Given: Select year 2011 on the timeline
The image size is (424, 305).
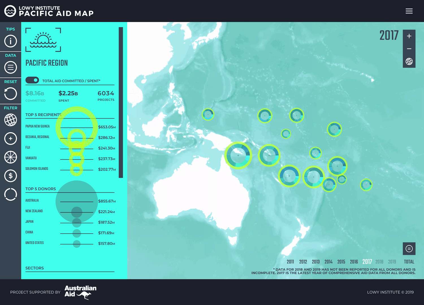Looking at the screenshot, I should pos(290,262).
